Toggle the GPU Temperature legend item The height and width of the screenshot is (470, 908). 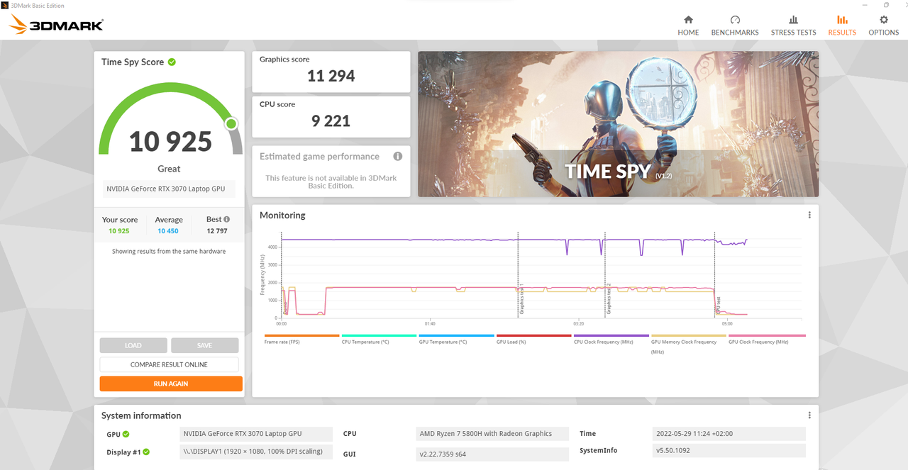click(x=456, y=341)
